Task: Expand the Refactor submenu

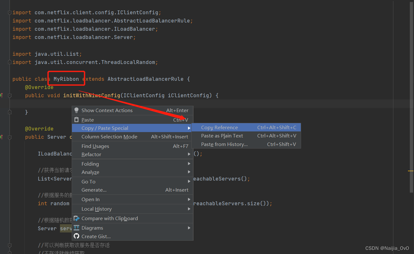Action: click(x=189, y=154)
